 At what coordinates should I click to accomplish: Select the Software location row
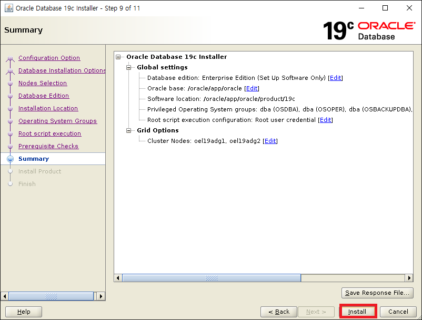coord(221,99)
